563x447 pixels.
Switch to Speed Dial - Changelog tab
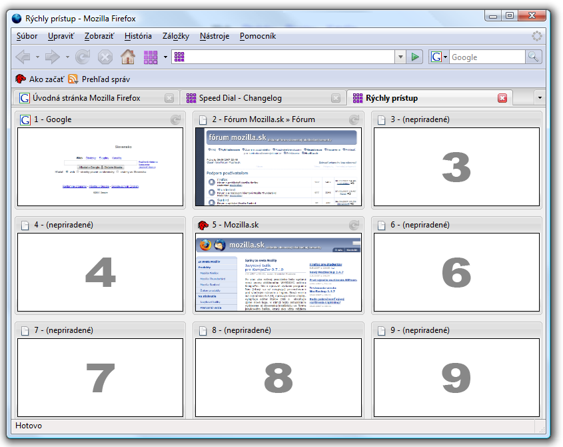[262, 98]
